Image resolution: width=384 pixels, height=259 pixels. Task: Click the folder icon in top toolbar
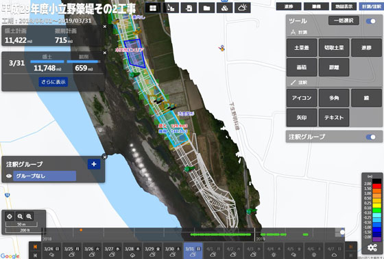tap(206, 8)
